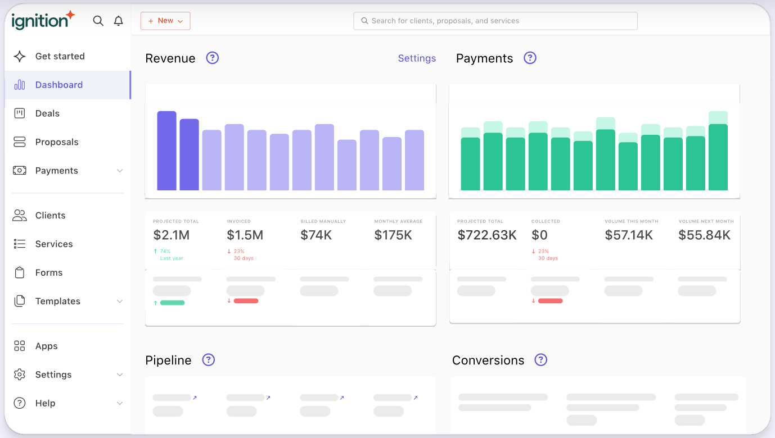
Task: Open the Revenue Settings link
Action: click(417, 58)
